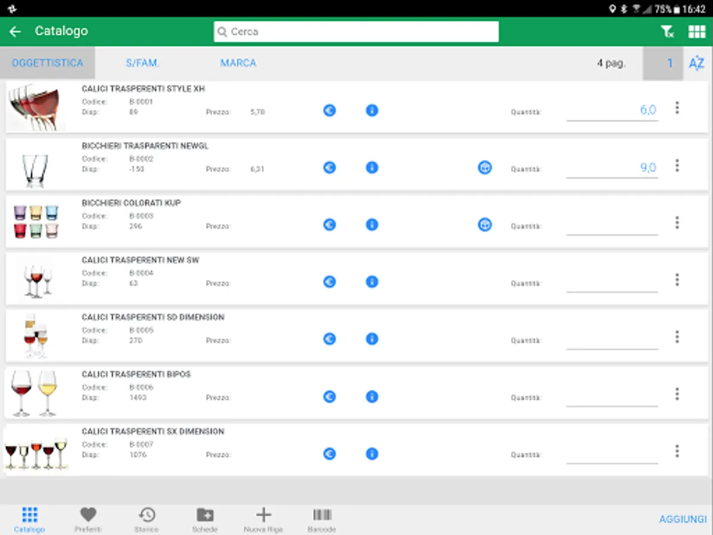Open the Schede folder tab
713x535 pixels.
205,519
